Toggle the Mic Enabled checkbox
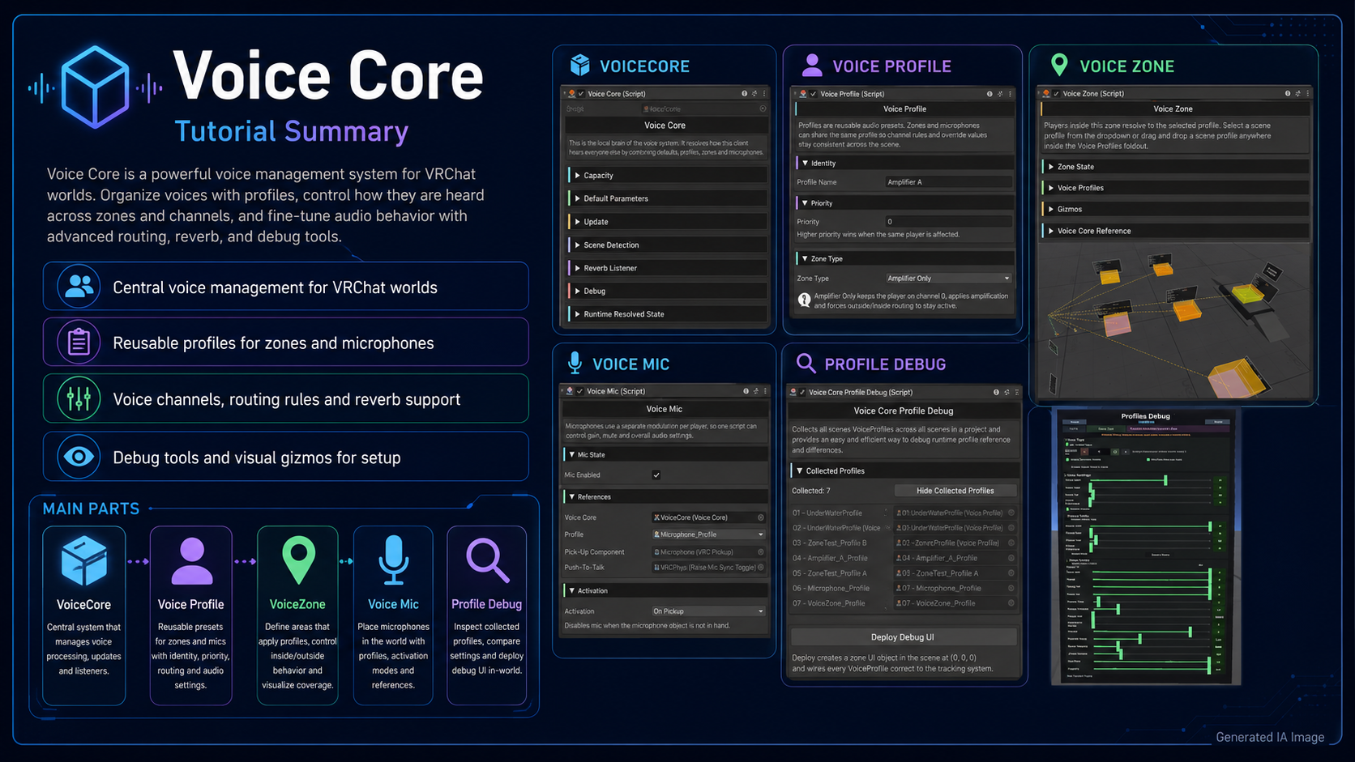The width and height of the screenshot is (1355, 762). click(656, 475)
